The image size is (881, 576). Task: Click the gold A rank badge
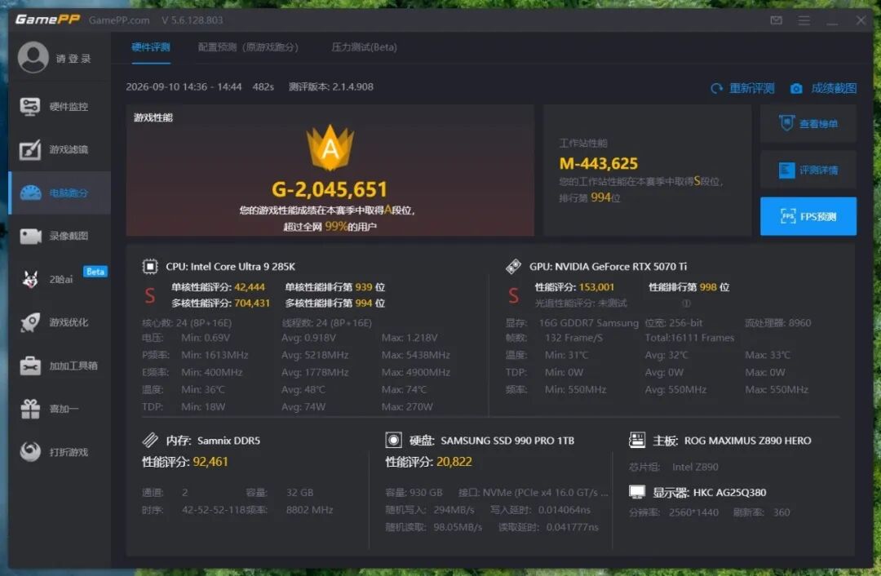(330, 147)
